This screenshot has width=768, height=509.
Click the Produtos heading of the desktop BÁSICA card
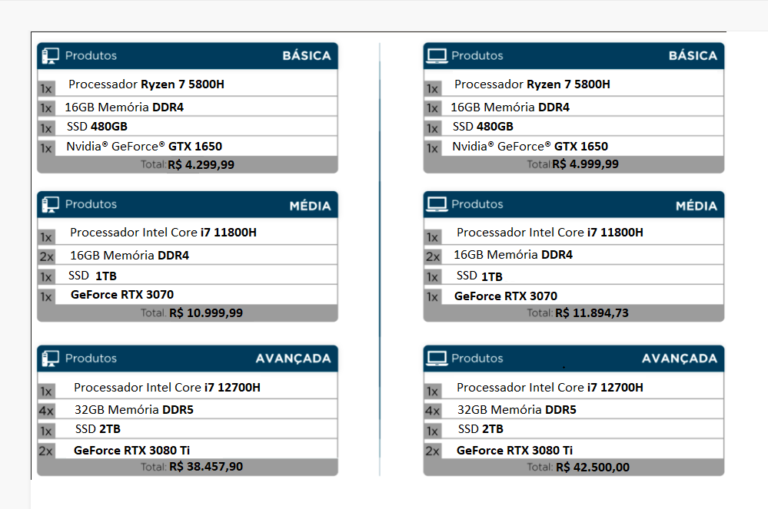[x=91, y=56]
